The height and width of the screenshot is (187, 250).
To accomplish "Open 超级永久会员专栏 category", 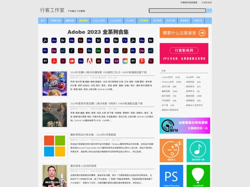I will click(194, 105).
